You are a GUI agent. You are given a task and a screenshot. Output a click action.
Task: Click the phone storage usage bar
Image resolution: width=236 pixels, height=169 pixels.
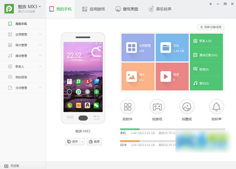172,129
